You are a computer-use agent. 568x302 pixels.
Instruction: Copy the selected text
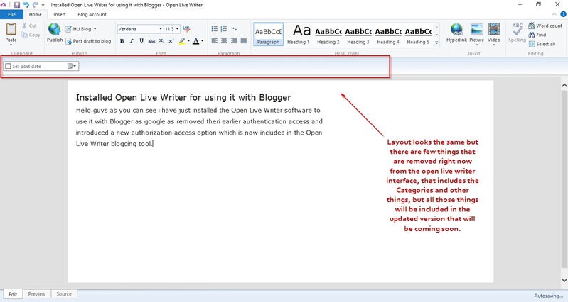[31, 35]
